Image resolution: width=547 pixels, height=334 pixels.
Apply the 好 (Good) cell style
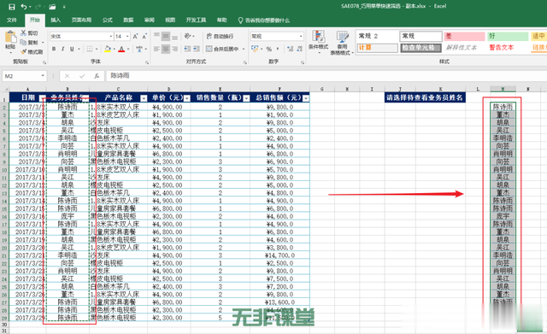click(508, 36)
